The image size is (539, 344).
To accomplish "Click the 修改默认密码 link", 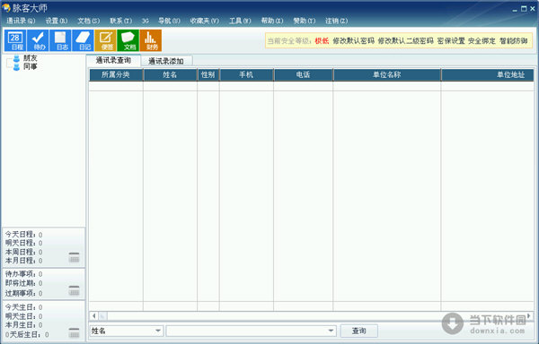I will (x=353, y=41).
